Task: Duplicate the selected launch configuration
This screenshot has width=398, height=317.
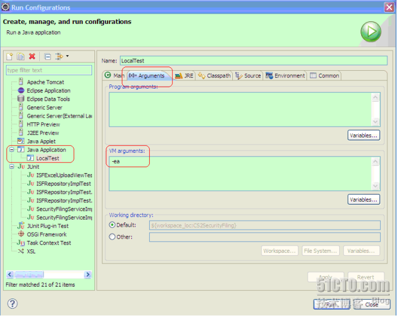Action: pyautogui.click(x=21, y=56)
